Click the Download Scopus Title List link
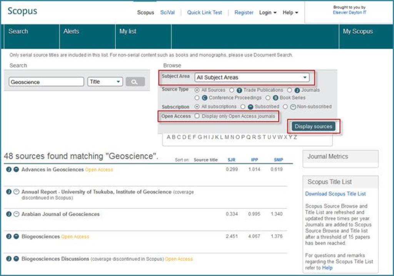The image size is (394, 276). pos(335,194)
